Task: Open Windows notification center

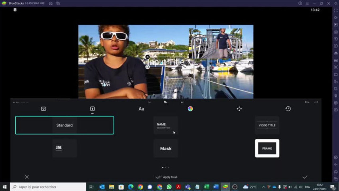Action: (333, 187)
